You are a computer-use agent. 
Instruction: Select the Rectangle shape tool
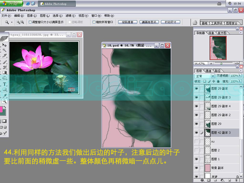click(4, 89)
